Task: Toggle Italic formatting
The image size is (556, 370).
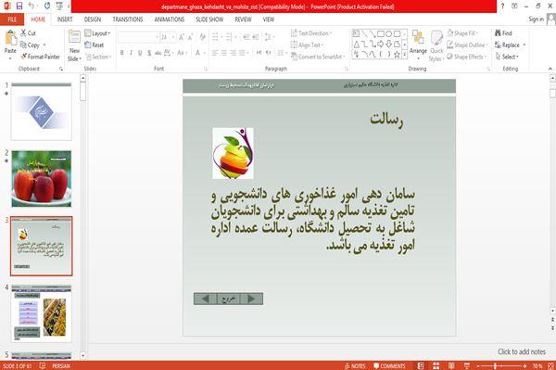Action: click(x=132, y=53)
